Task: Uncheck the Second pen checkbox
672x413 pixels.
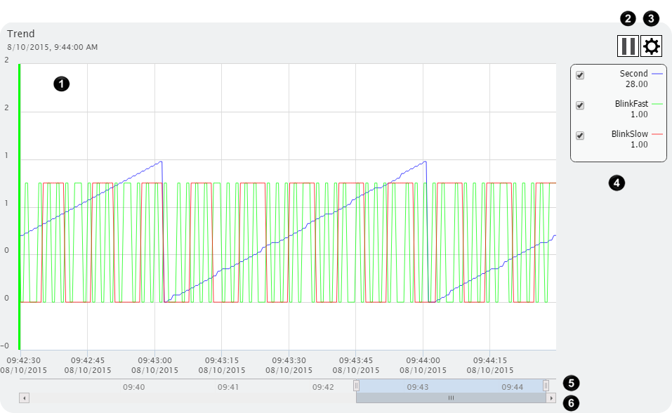Action: click(580, 76)
